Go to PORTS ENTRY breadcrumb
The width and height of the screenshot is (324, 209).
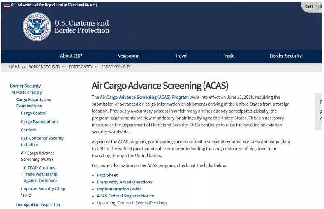coord(81,67)
